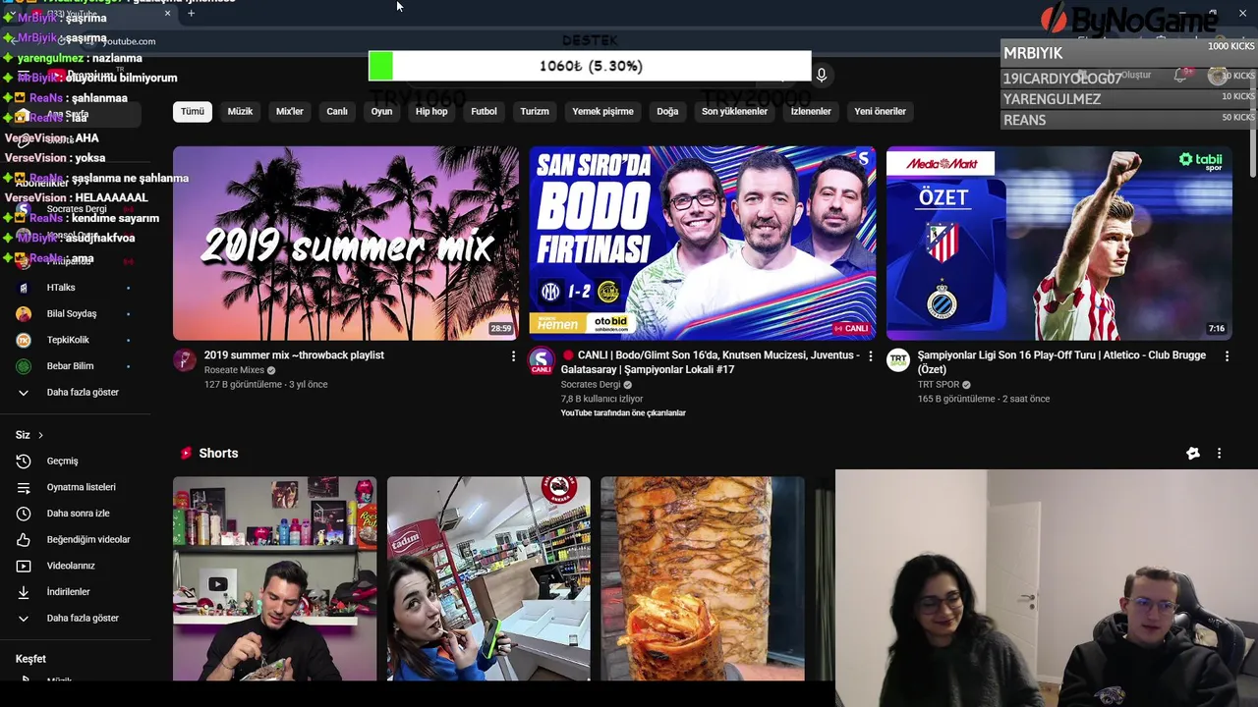Select the Mix'ler filter chip
This screenshot has width=1258, height=707.
tap(290, 111)
